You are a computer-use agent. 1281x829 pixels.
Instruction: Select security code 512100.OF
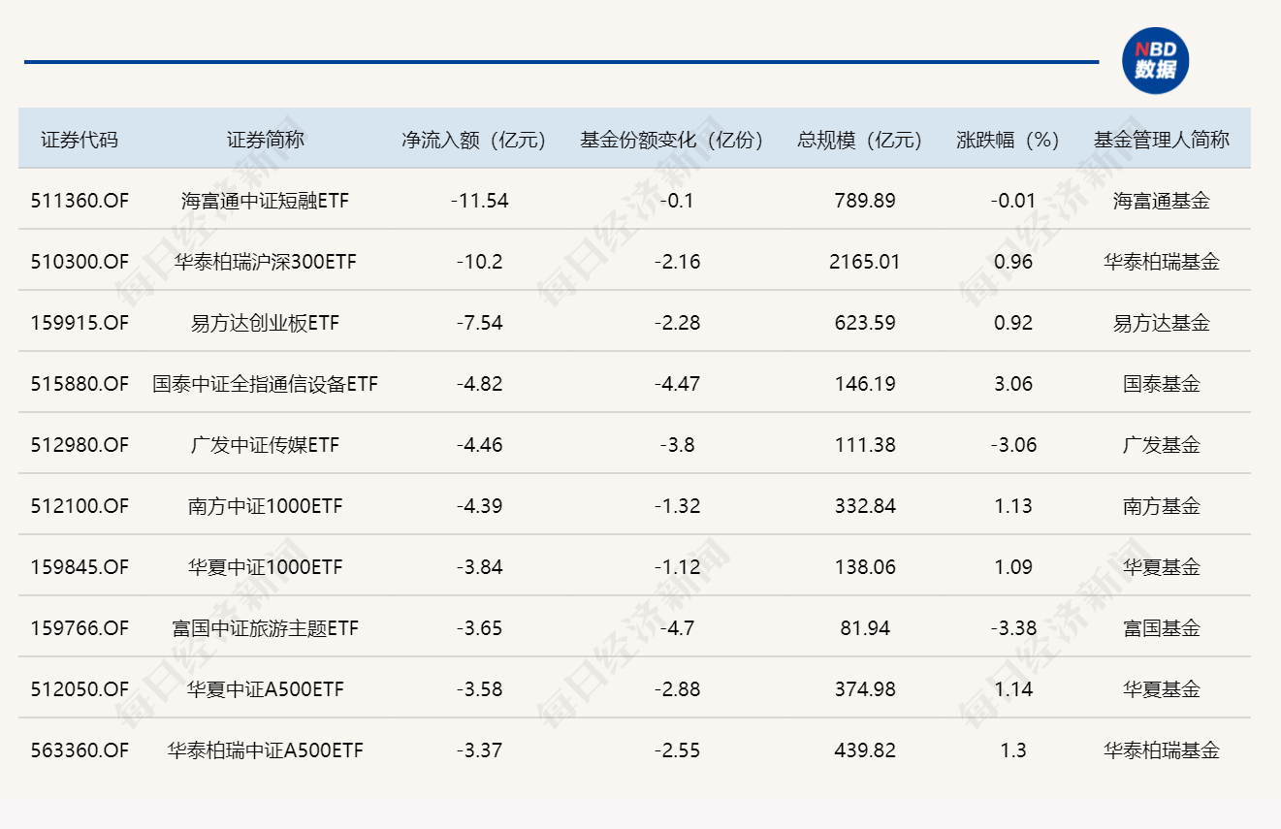point(80,506)
